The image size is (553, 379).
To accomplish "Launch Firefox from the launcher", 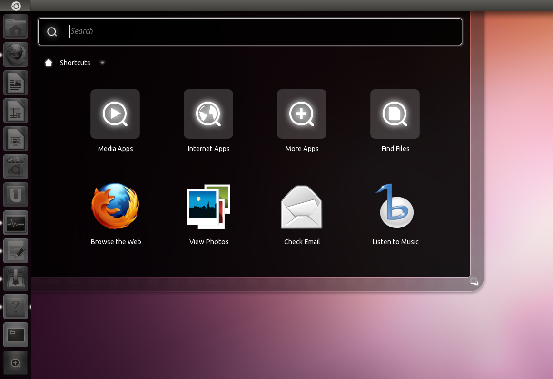I will coord(16,55).
